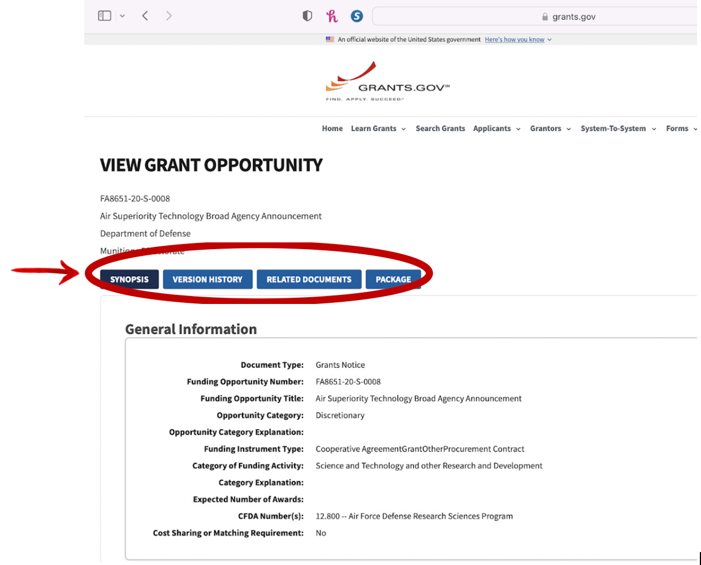This screenshot has height=565, width=701.
Task: Open the Grantors menu
Action: 546,128
